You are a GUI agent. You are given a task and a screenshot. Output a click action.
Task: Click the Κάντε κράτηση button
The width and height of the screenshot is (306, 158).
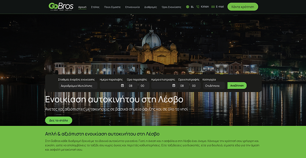[243, 7]
